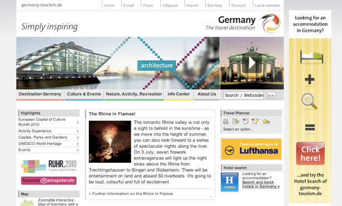
Task: Click the Germany eagle logo
Action: click(x=270, y=23)
